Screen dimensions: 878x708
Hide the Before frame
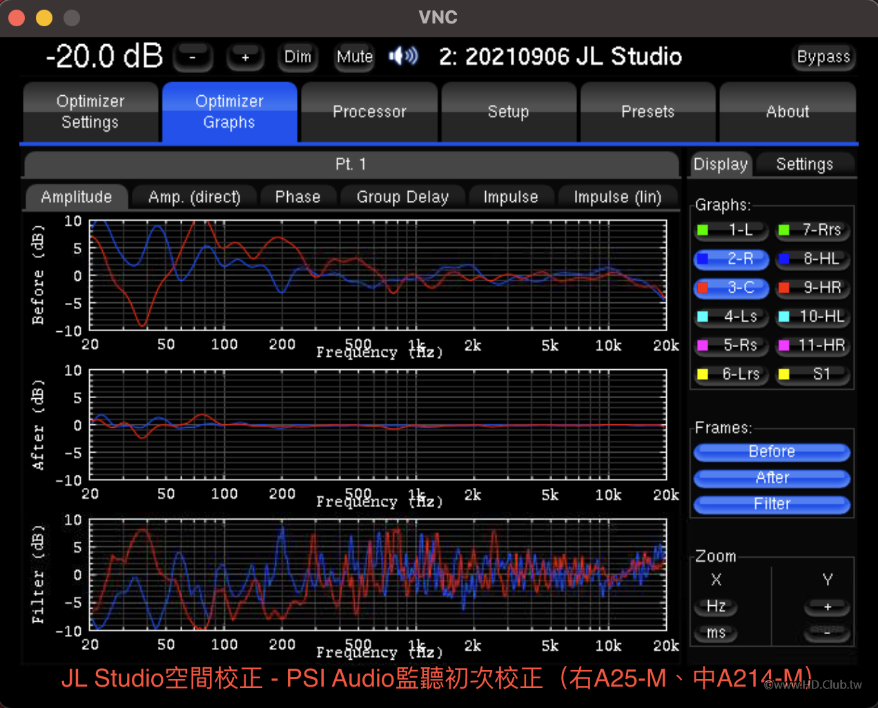[x=772, y=452]
